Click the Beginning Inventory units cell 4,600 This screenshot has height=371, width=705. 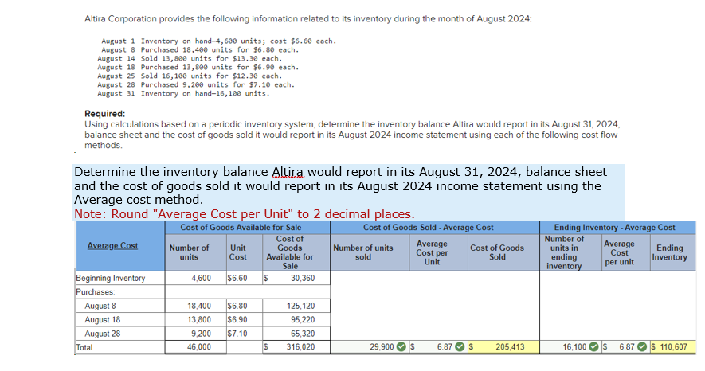tap(196, 278)
